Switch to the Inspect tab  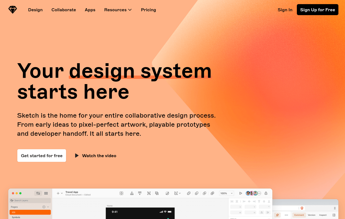point(323,215)
